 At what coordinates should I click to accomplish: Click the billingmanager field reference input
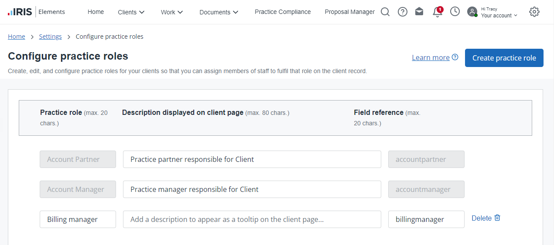426,219
